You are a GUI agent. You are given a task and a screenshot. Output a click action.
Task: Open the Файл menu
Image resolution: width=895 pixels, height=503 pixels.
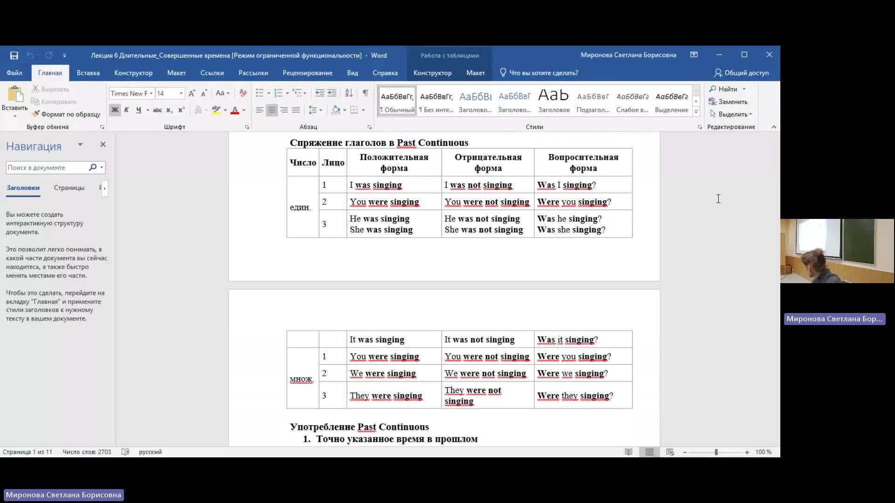(x=14, y=73)
